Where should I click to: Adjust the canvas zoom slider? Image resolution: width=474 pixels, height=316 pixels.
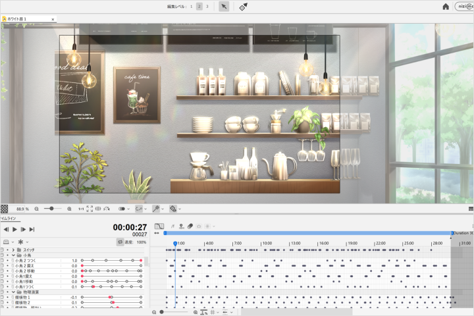pos(52,209)
